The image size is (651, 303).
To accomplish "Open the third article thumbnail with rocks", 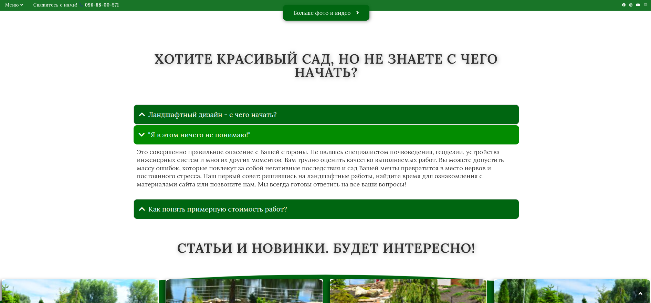I will click(408, 291).
